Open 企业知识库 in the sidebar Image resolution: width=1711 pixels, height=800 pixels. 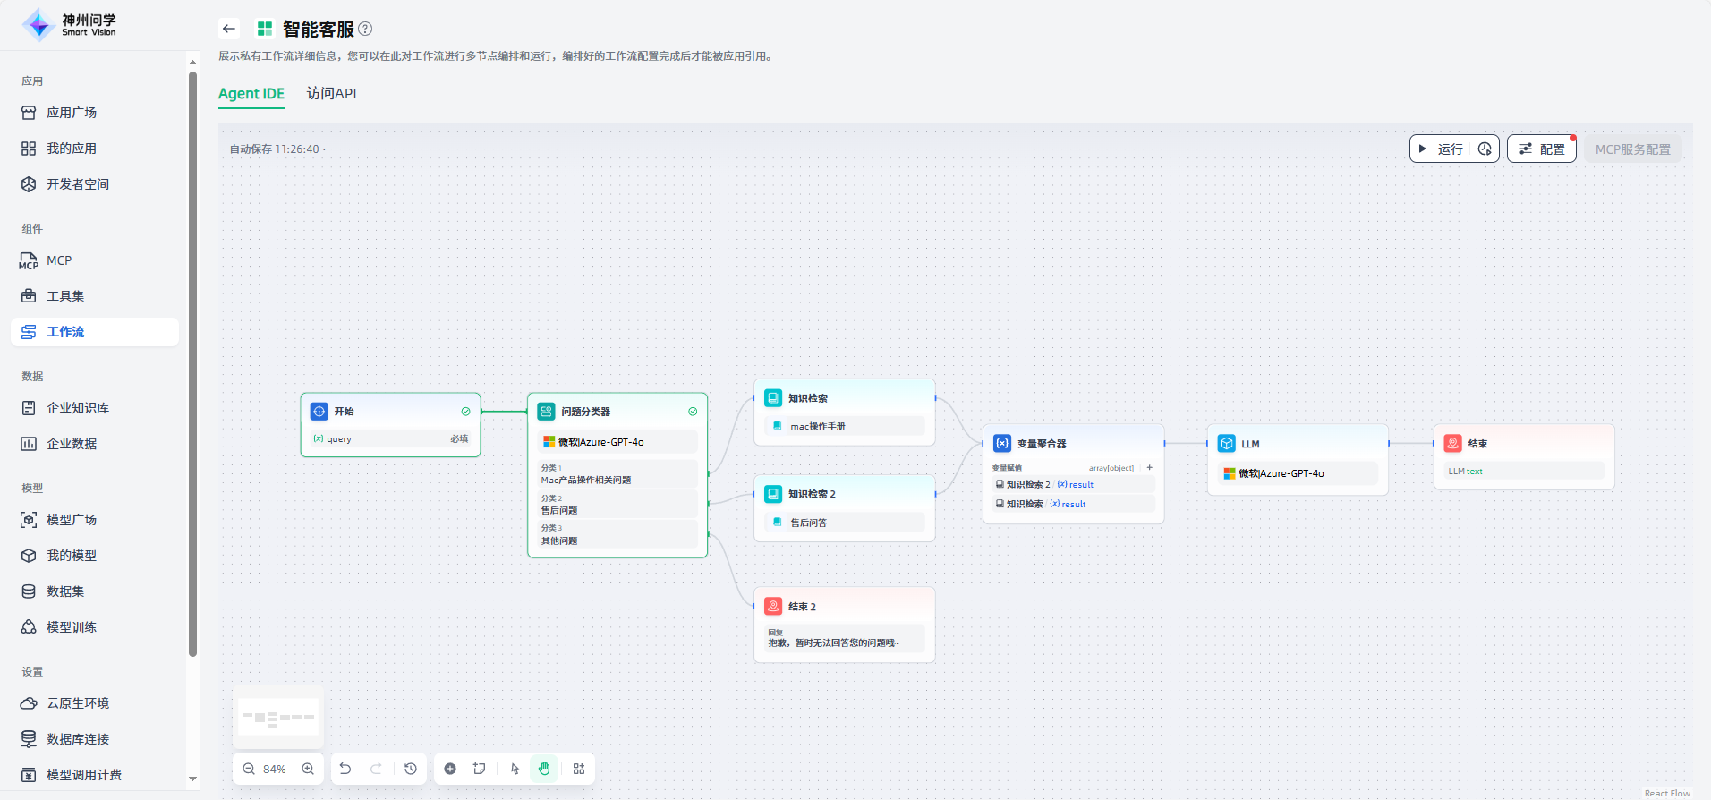click(78, 408)
